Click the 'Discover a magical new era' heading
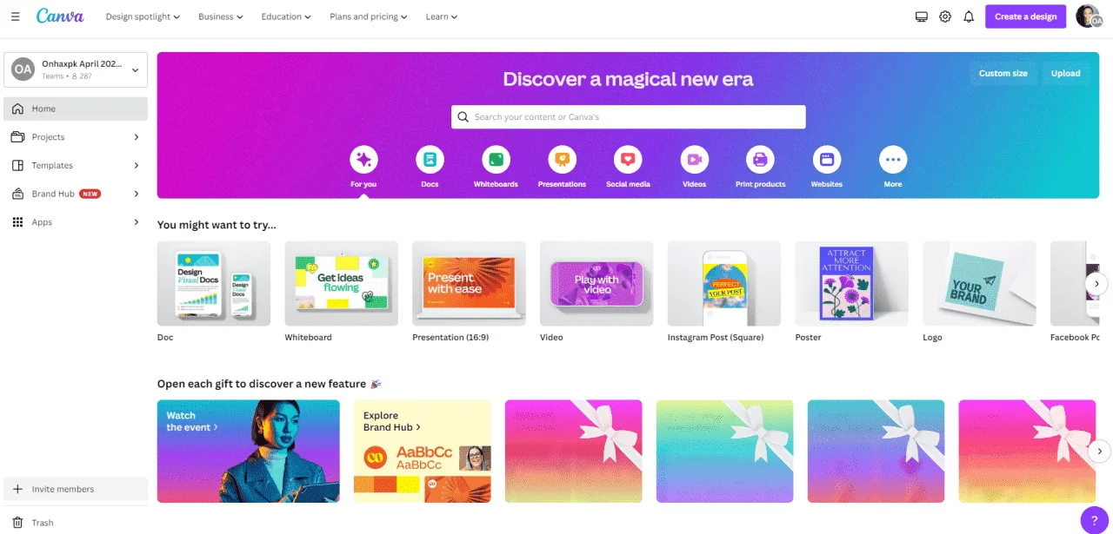This screenshot has width=1113, height=534. (628, 79)
